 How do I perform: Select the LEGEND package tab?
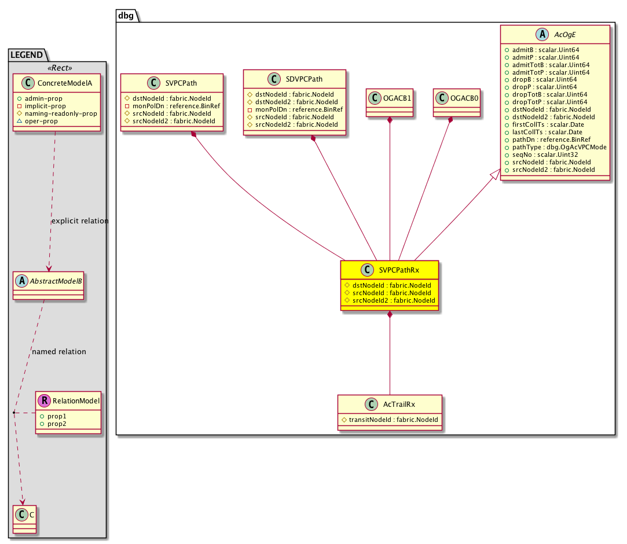[27, 56]
